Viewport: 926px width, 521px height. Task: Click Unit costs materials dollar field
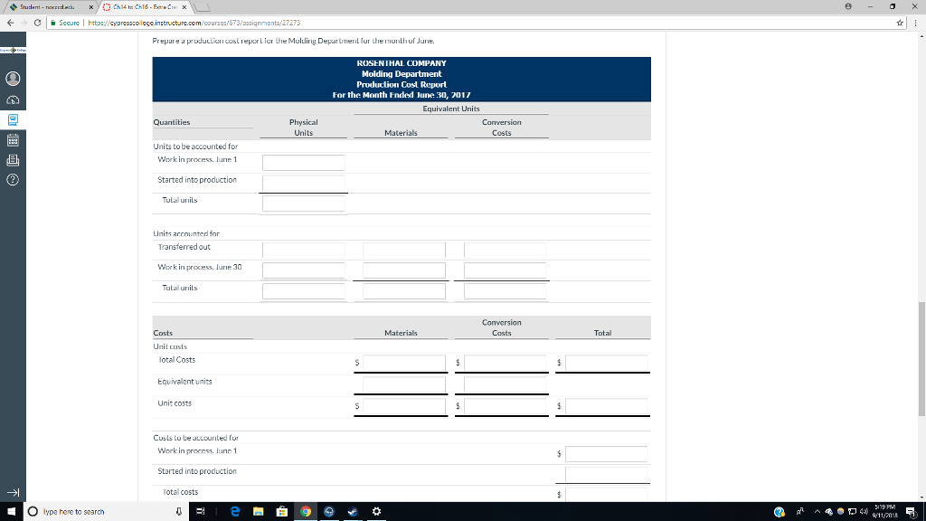(x=404, y=406)
